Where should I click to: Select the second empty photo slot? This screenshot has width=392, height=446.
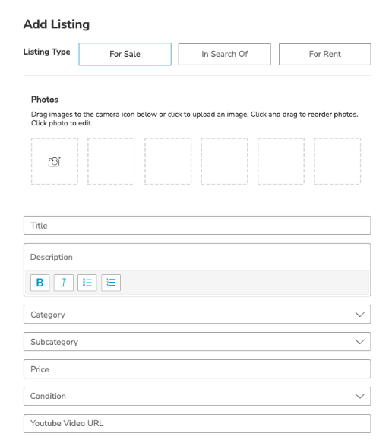click(x=111, y=161)
